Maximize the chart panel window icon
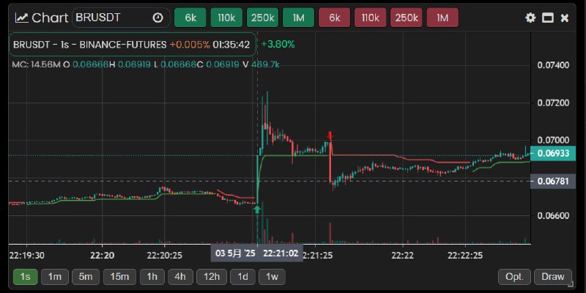Image resolution: width=586 pixels, height=293 pixels. coord(547,18)
